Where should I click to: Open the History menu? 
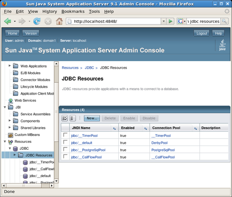50,12
